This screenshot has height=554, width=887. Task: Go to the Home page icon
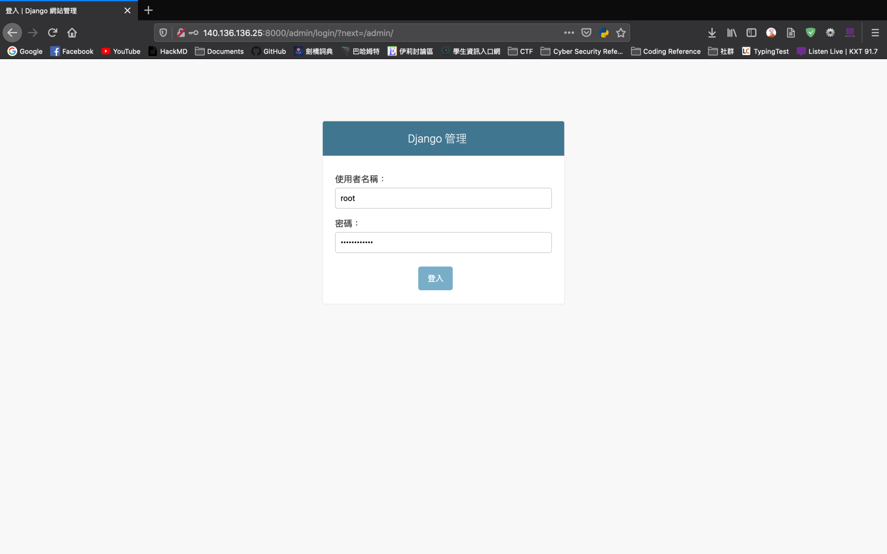click(x=72, y=33)
